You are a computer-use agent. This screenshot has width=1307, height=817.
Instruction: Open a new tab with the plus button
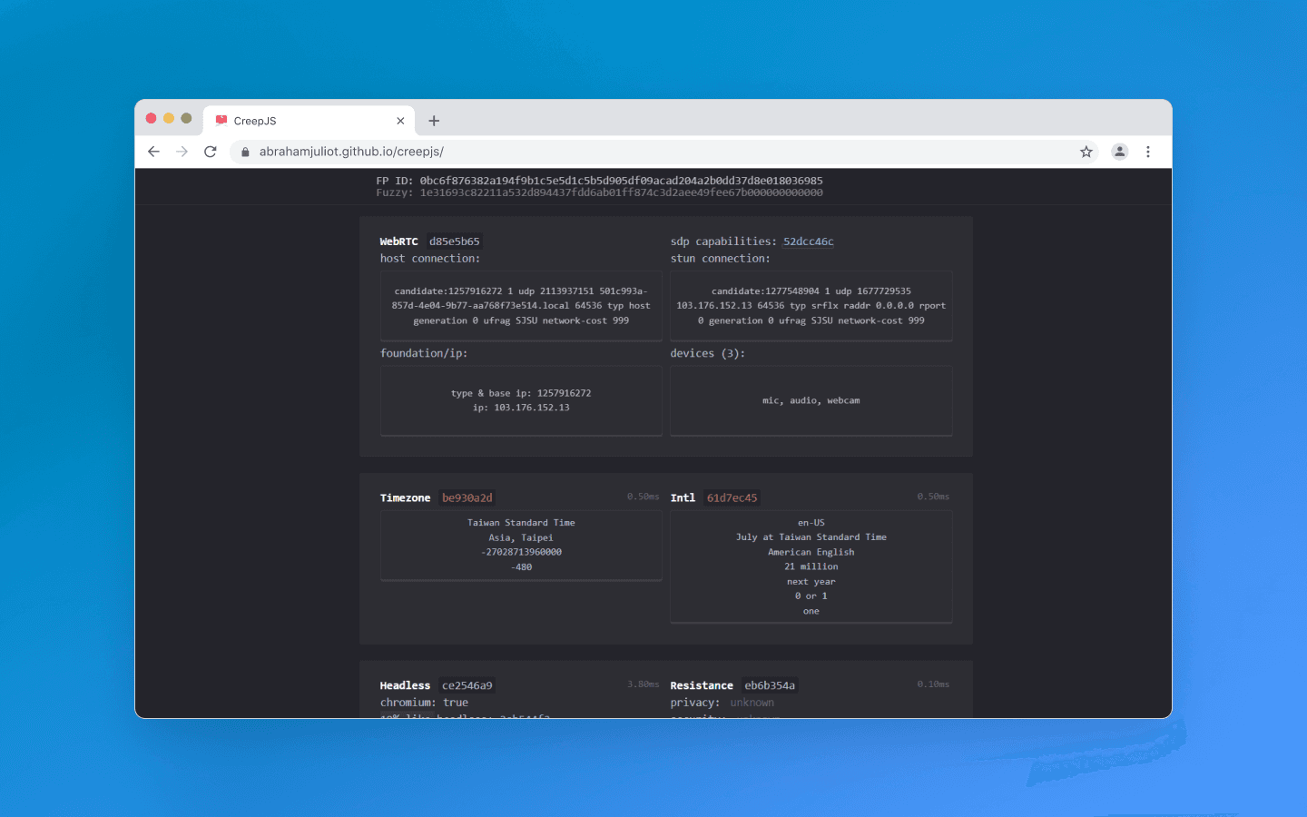point(433,120)
